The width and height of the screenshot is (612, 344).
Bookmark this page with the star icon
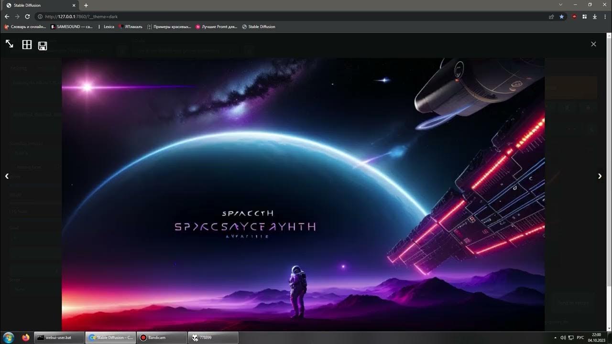[x=562, y=16]
